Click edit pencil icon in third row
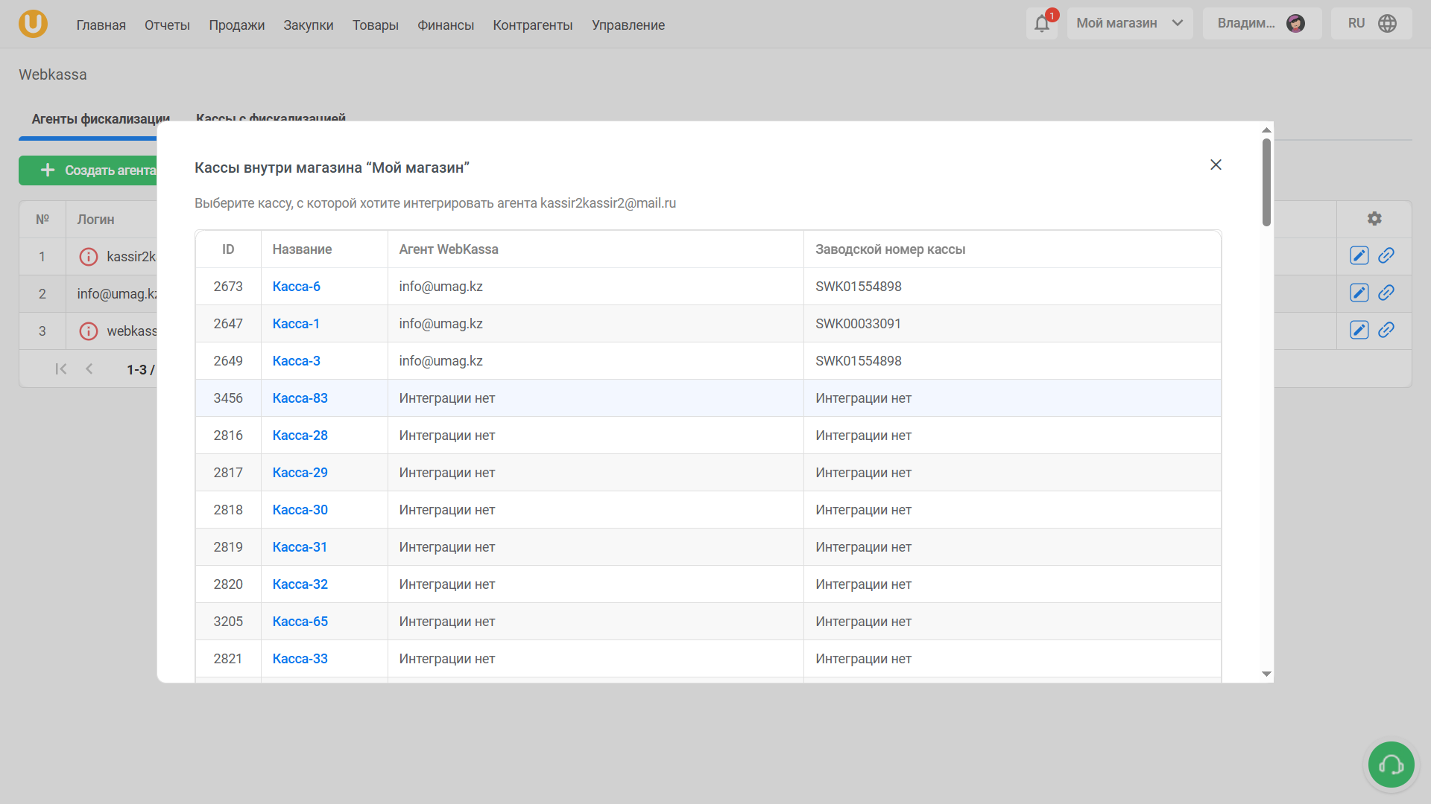This screenshot has height=804, width=1431. click(x=1359, y=331)
